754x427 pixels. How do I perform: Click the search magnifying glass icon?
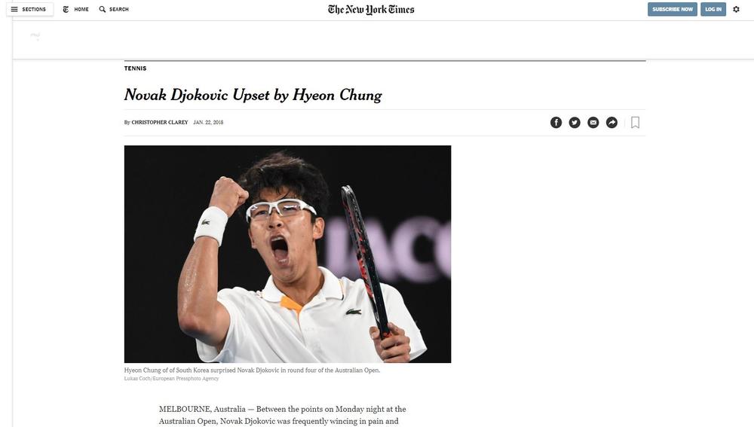(103, 9)
